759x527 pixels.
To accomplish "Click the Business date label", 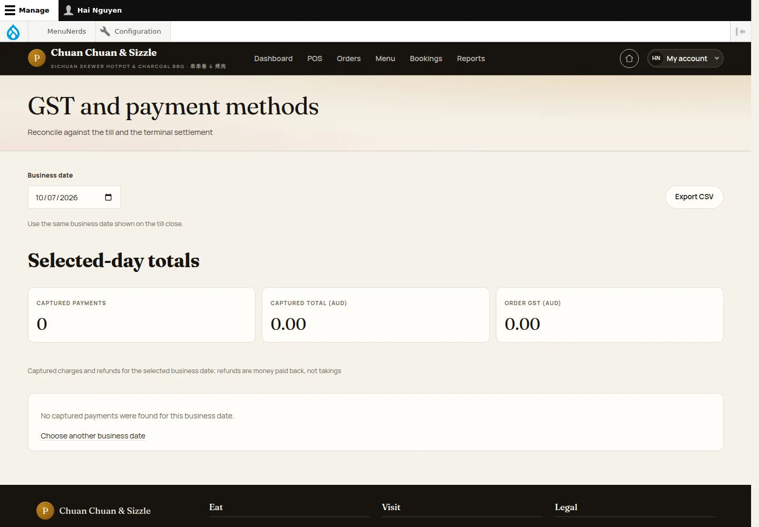I will click(x=50, y=175).
